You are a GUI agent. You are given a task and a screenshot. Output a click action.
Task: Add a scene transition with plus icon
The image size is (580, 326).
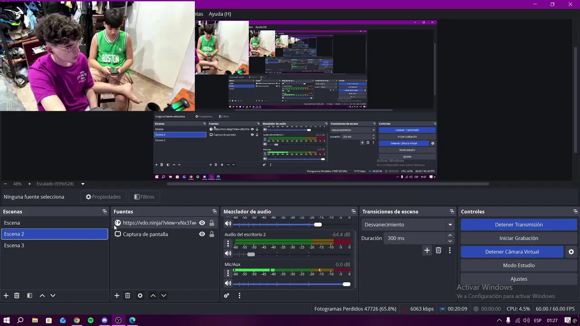pos(427,250)
